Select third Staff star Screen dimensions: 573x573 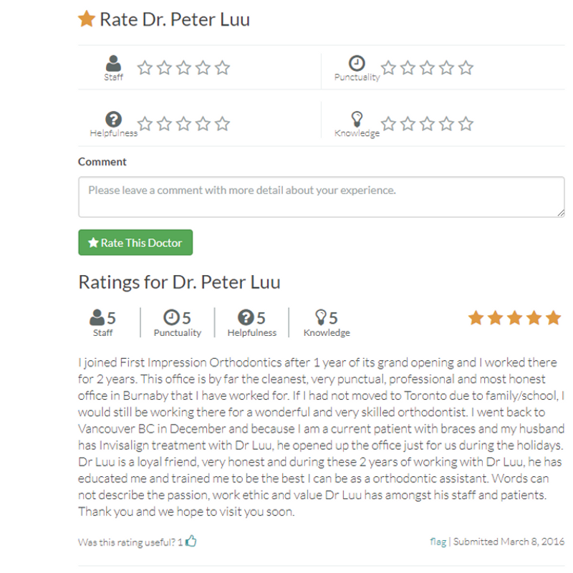[x=183, y=68]
